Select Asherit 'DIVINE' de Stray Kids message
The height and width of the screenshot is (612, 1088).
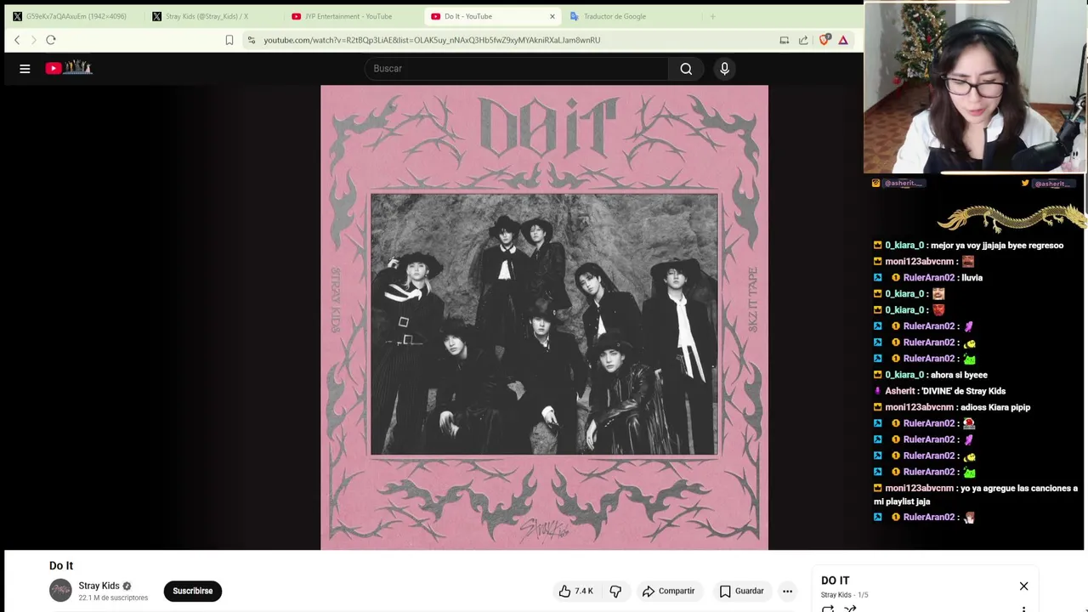939,391
